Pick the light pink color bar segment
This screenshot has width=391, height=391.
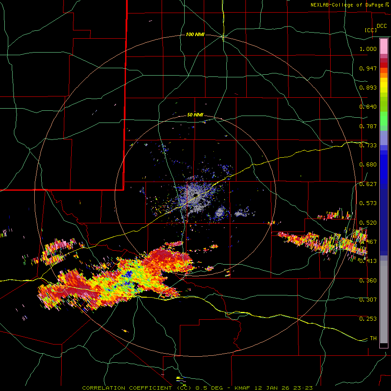coord(384,46)
